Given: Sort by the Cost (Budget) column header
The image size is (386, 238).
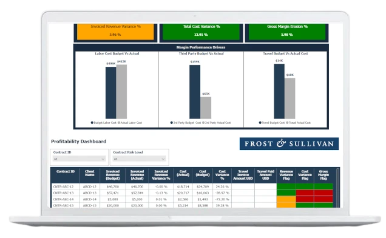Looking at the screenshot, I should (x=203, y=173).
